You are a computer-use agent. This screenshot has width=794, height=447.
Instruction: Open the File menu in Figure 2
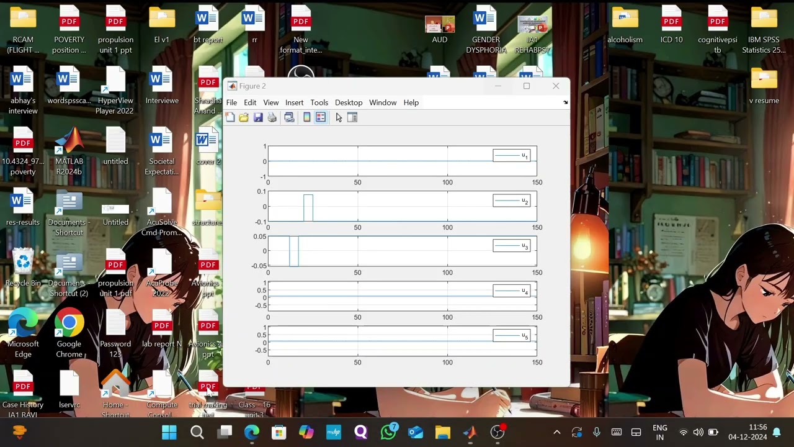231,102
